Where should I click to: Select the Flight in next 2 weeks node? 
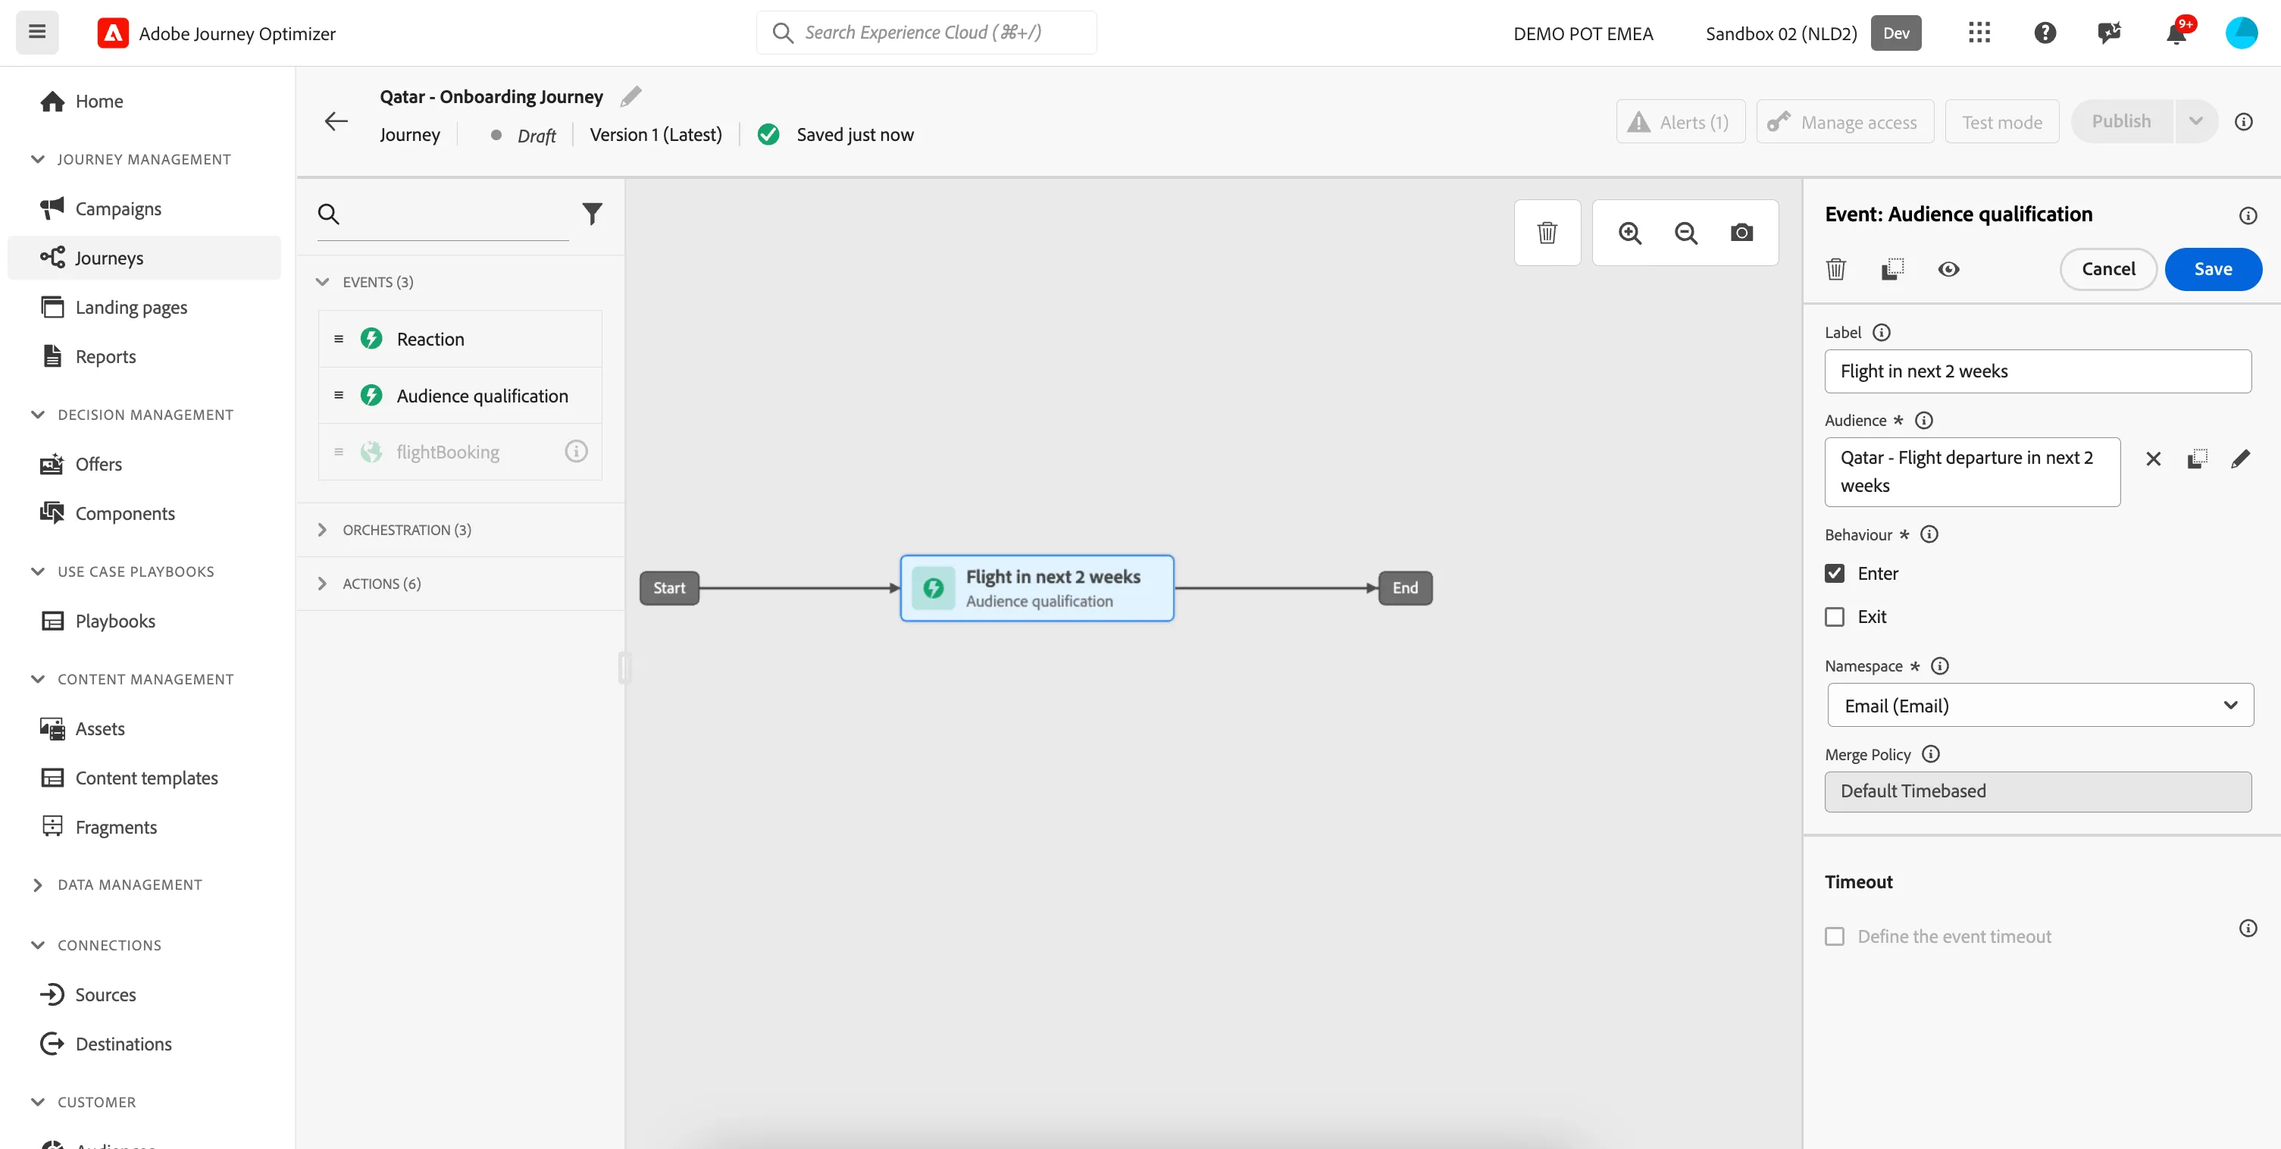(x=1037, y=588)
